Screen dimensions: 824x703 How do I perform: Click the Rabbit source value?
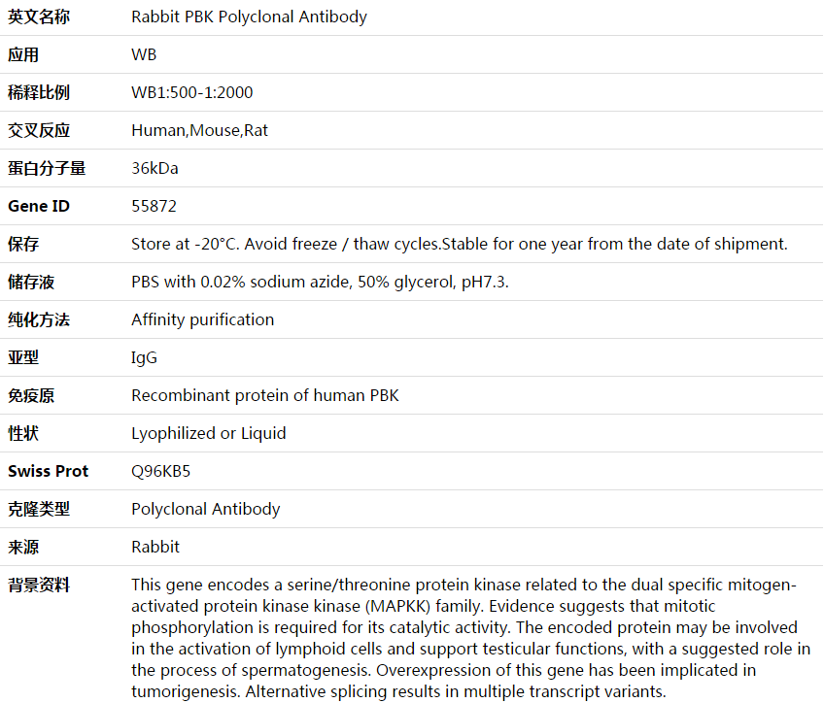pos(155,547)
